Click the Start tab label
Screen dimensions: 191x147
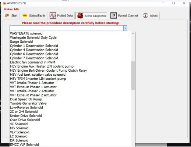click(x=14, y=15)
